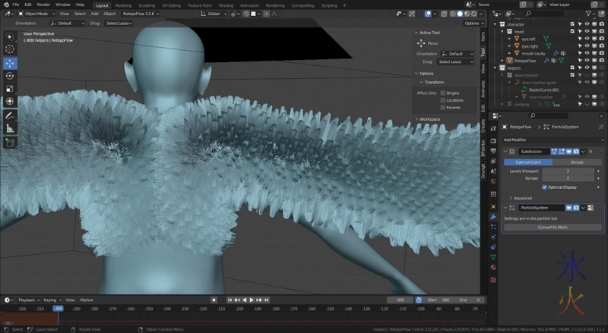Switch to the UV Editing workspace tab

pos(171,5)
